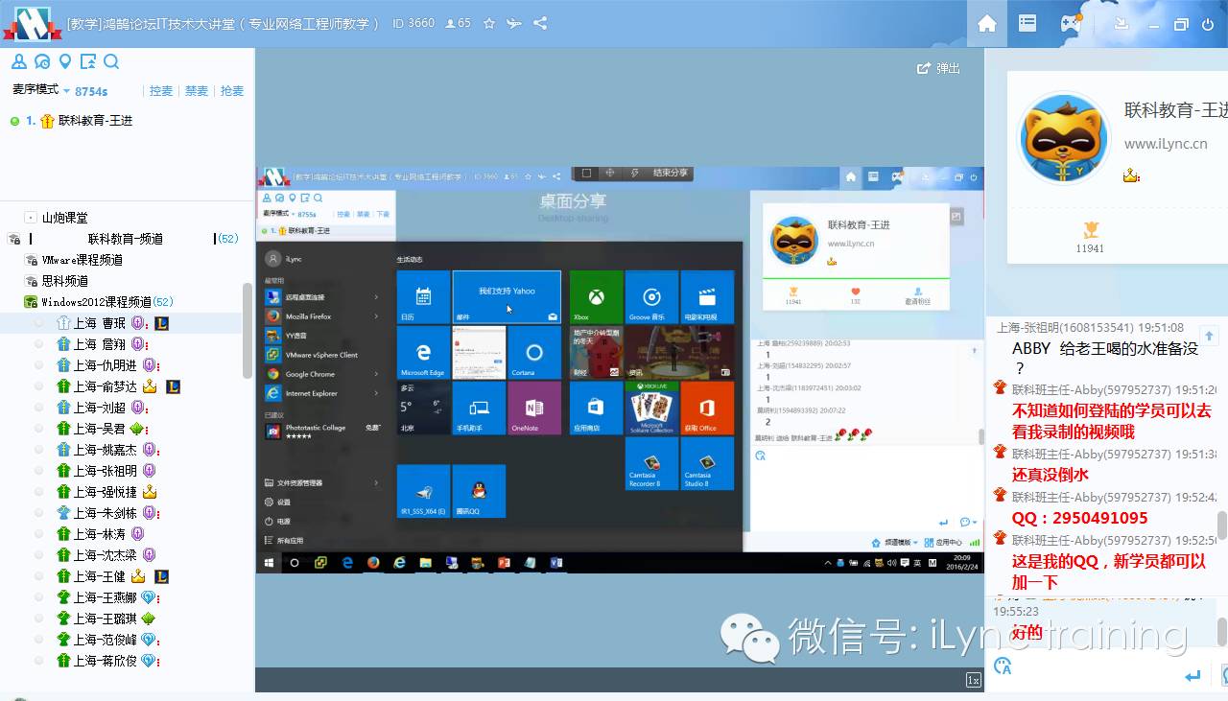Screen dimensions: 1228x701
Task: Open the www.iLync.cn link on the profile card
Action: [x=1166, y=144]
